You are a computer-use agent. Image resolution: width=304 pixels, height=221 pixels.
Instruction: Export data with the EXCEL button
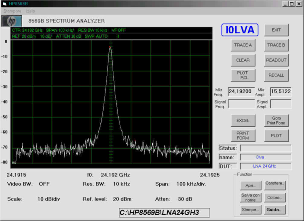tap(243, 120)
